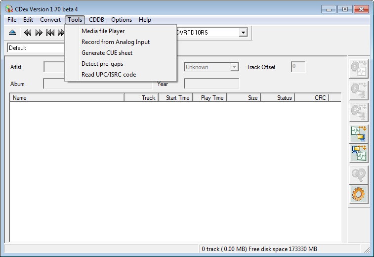Click the Track Offset field
Image resolution: width=374 pixels, height=257 pixels.
coord(298,67)
